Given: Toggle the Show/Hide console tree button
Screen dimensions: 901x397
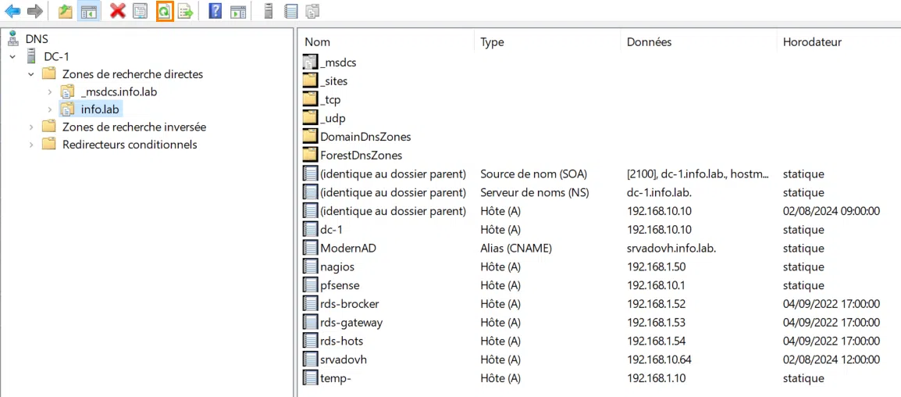Looking at the screenshot, I should pos(89,11).
